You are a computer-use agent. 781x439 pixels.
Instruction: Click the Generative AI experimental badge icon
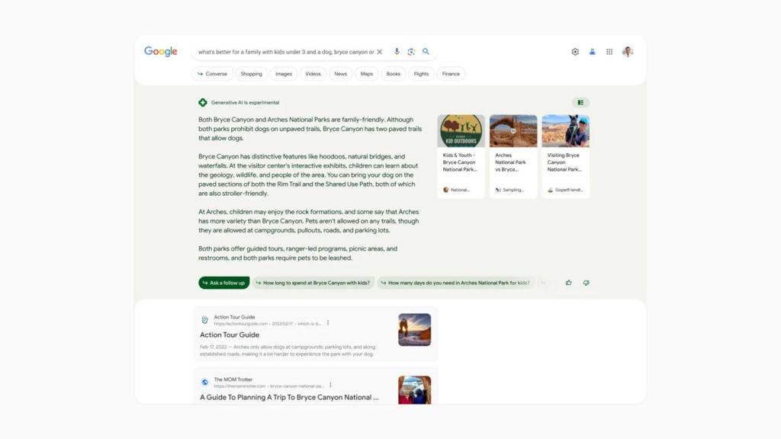point(202,101)
